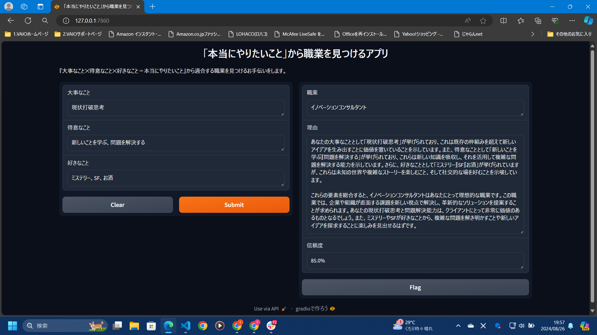Screen dimensions: 597x335
Task: Open the split screen icon
Action: coord(503,20)
